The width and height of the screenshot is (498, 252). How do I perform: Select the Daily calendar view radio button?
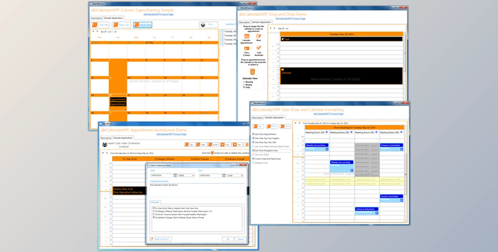point(244,88)
